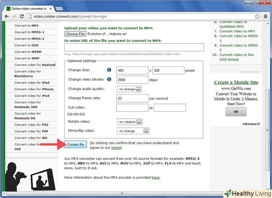Image resolution: width=272 pixels, height=198 pixels.
Task: Click the width field showing 480
Action: pyautogui.click(x=132, y=70)
